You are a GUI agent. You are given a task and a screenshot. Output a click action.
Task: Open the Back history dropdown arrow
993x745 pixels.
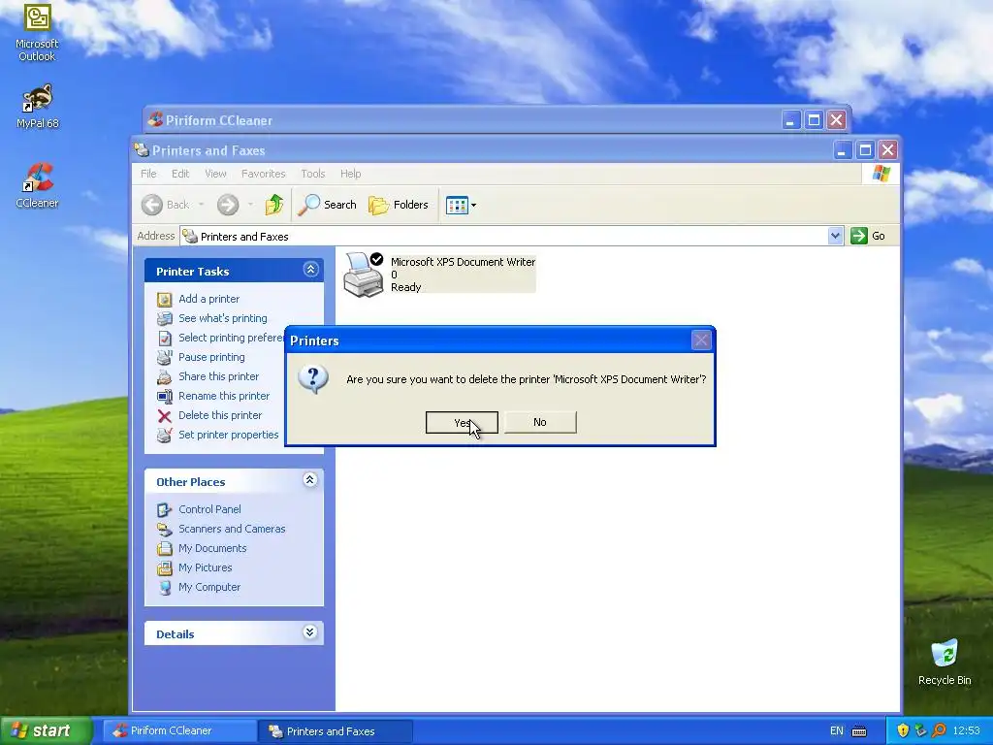pos(202,205)
